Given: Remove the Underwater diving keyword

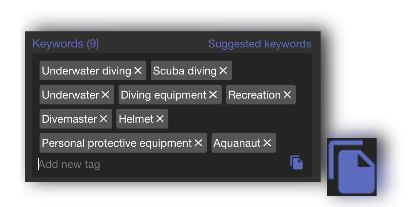Looking at the screenshot, I should coord(138,71).
